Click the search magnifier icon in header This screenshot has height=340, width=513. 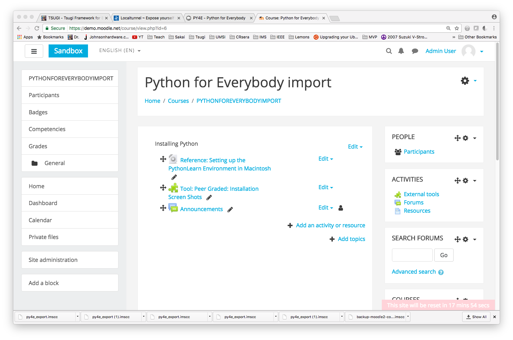(389, 51)
